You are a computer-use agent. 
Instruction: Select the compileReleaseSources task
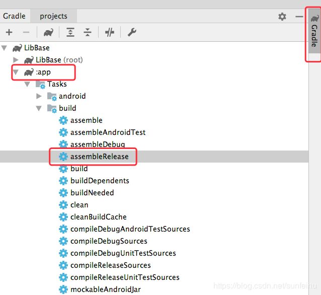click(x=154, y=265)
